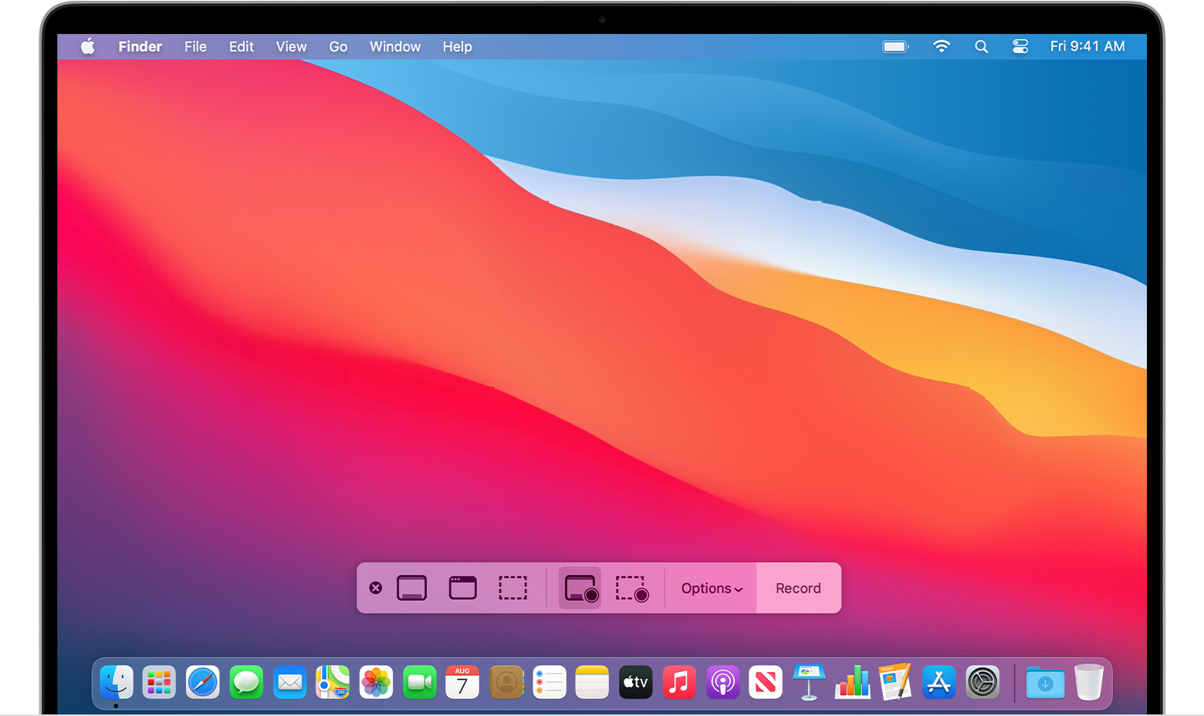Open the Window menu

coord(394,46)
